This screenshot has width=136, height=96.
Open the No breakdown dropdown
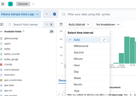(x=108, y=25)
